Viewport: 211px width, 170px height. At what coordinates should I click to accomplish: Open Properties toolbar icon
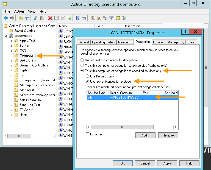point(57,18)
